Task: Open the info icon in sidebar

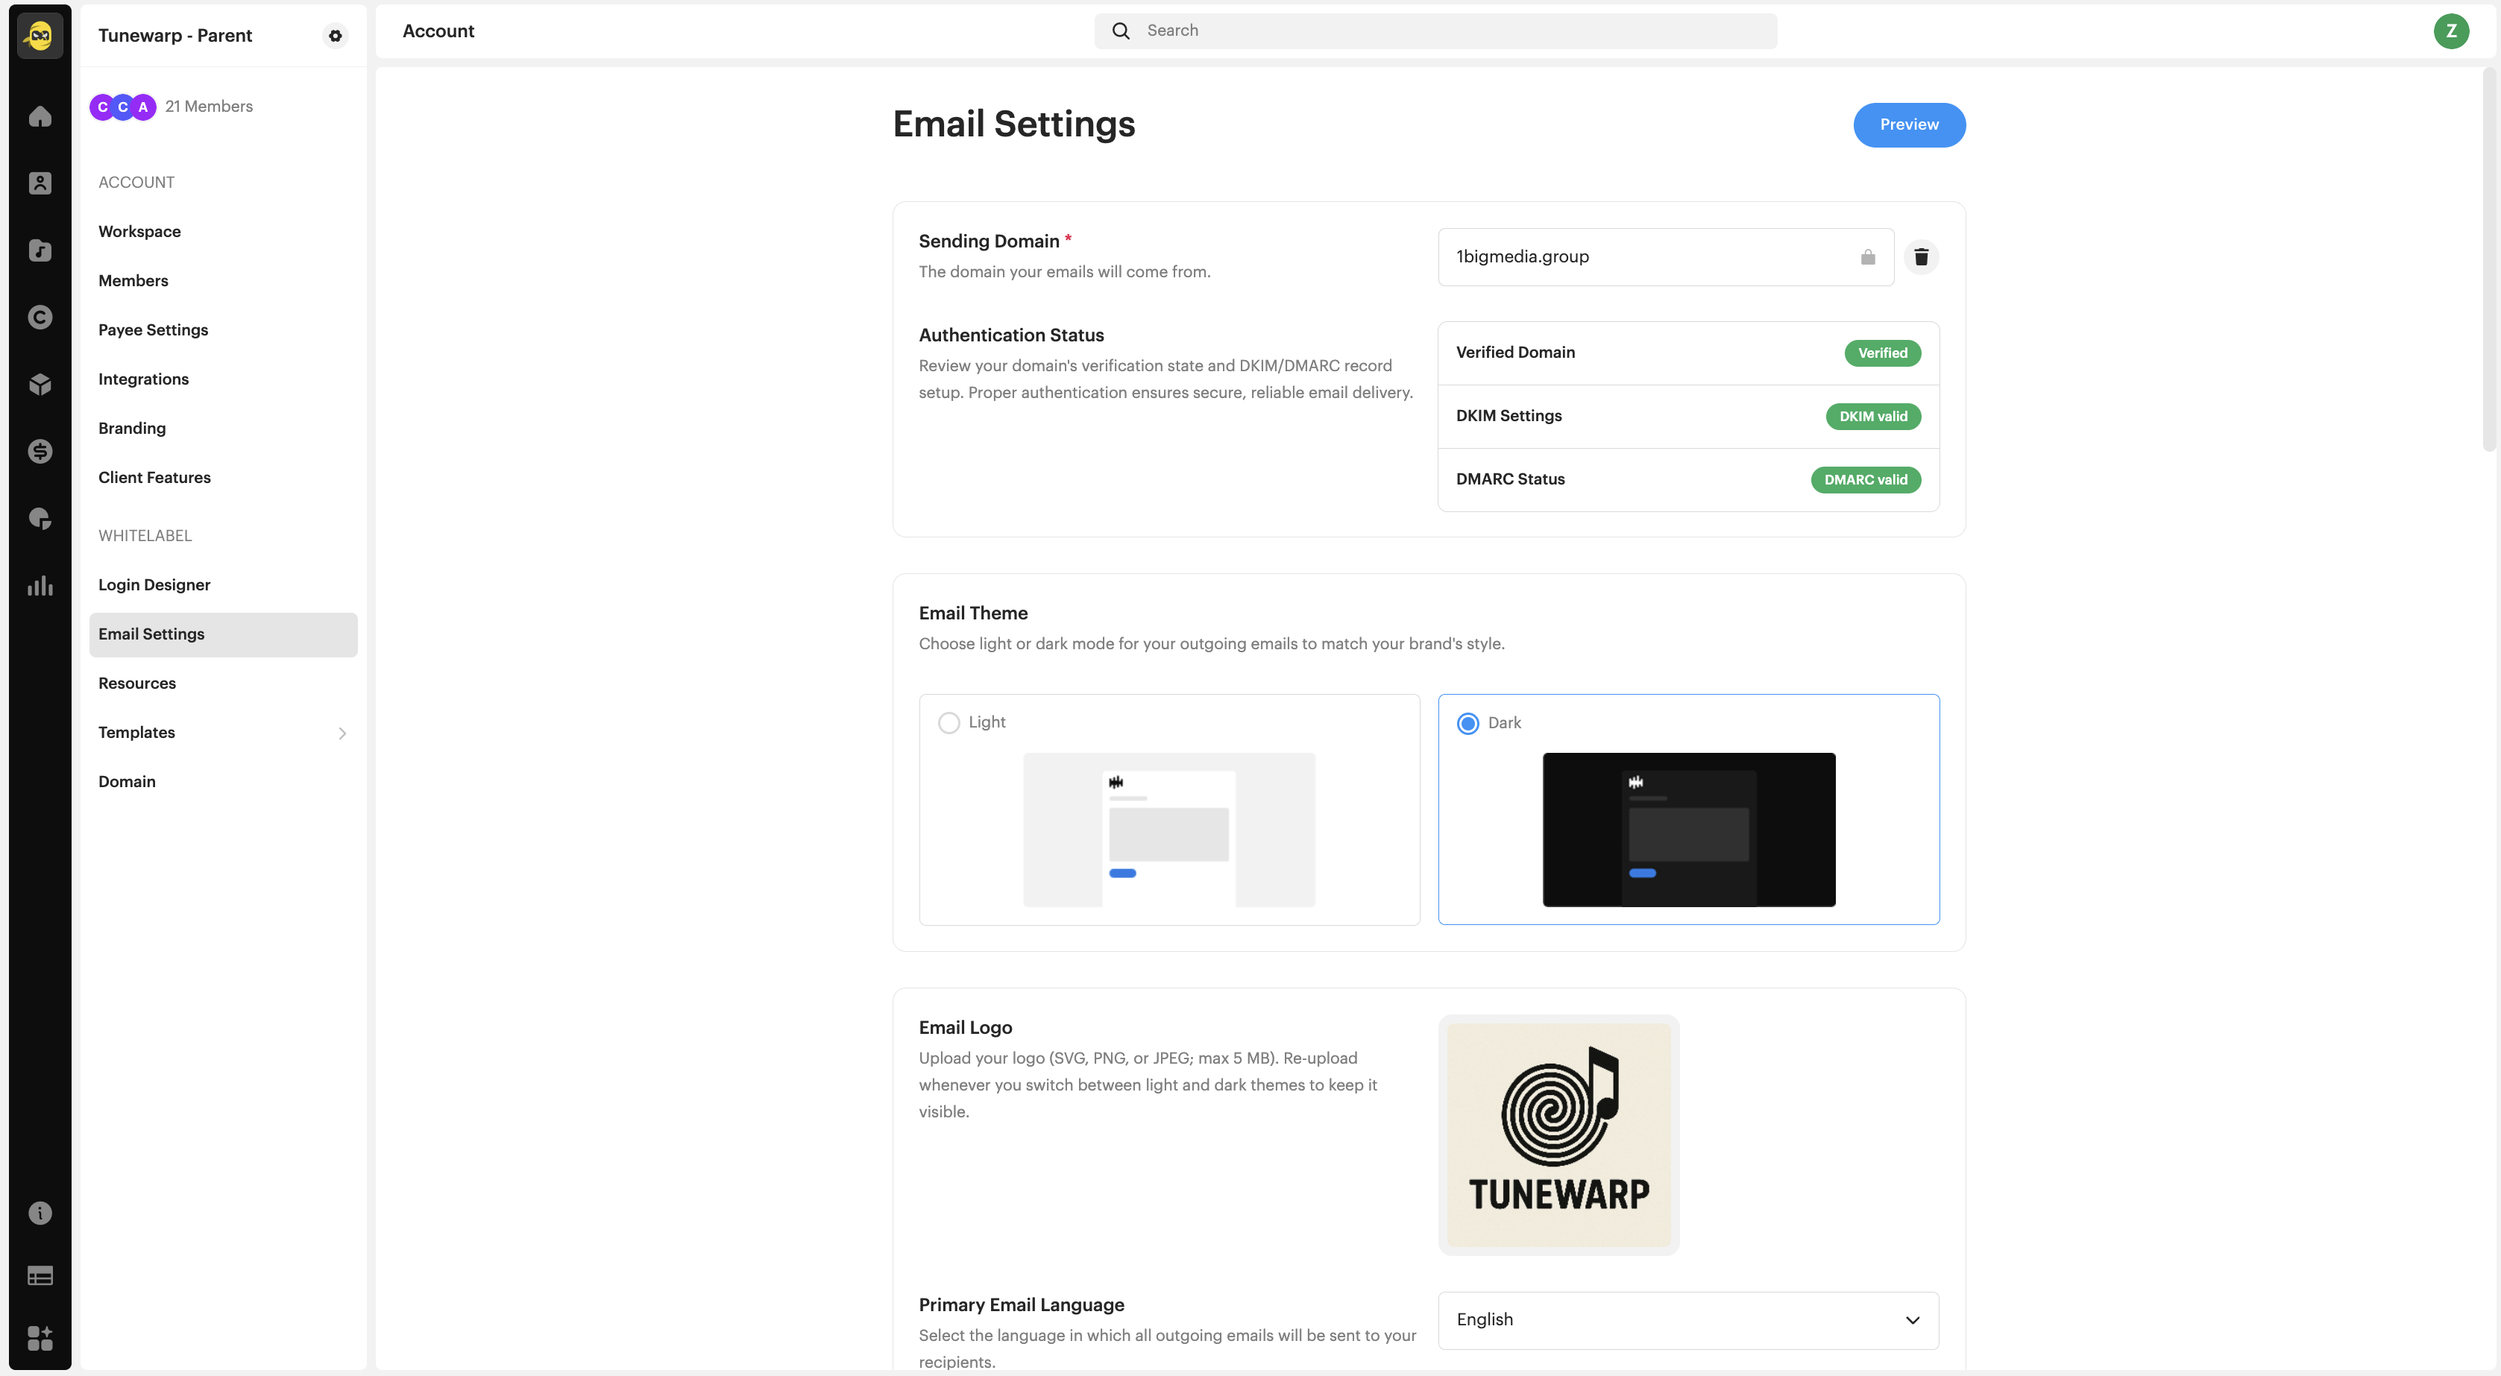Action: coord(40,1213)
